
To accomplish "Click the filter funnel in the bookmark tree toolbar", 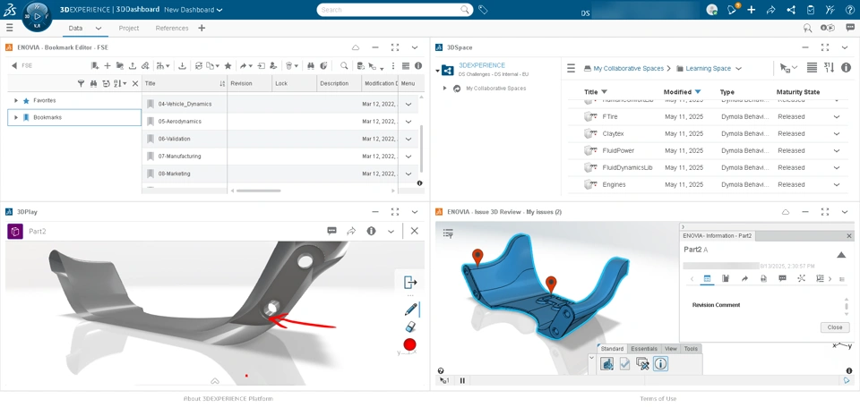I will click(x=81, y=83).
